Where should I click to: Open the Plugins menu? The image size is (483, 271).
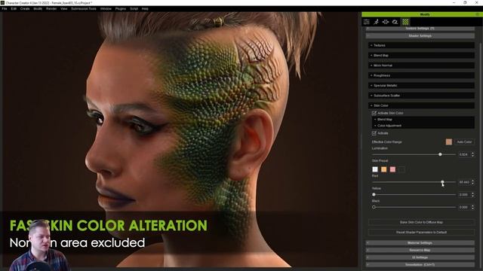(x=121, y=8)
